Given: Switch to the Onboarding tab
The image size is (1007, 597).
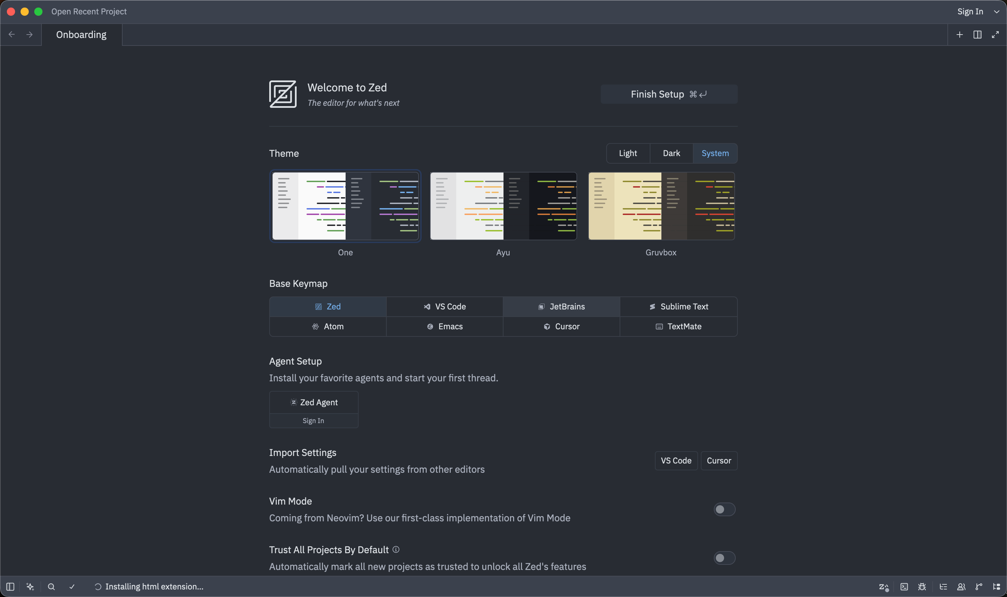Looking at the screenshot, I should [82, 35].
